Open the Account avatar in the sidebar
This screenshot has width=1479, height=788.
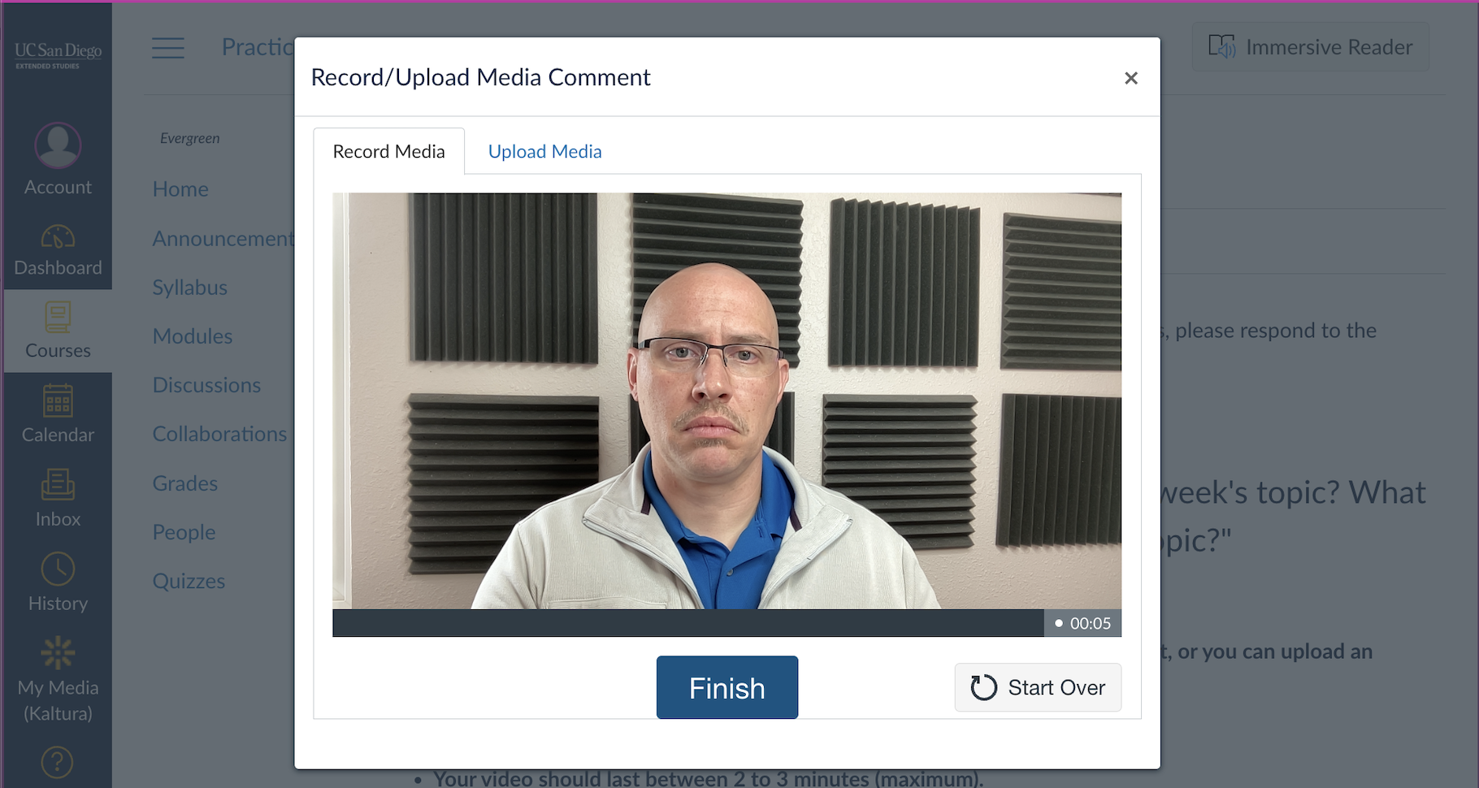click(x=58, y=145)
